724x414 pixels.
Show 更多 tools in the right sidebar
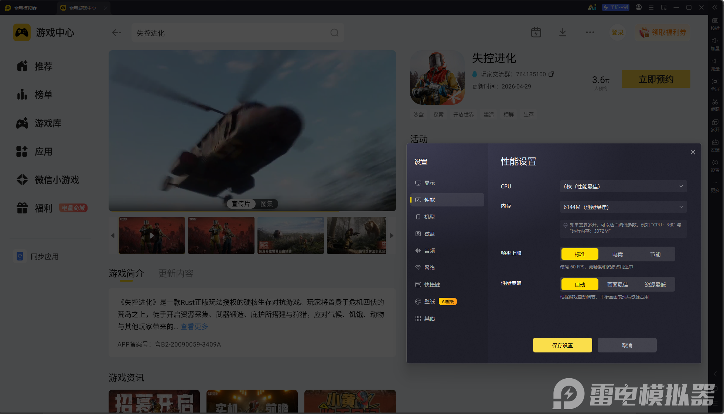[715, 187]
